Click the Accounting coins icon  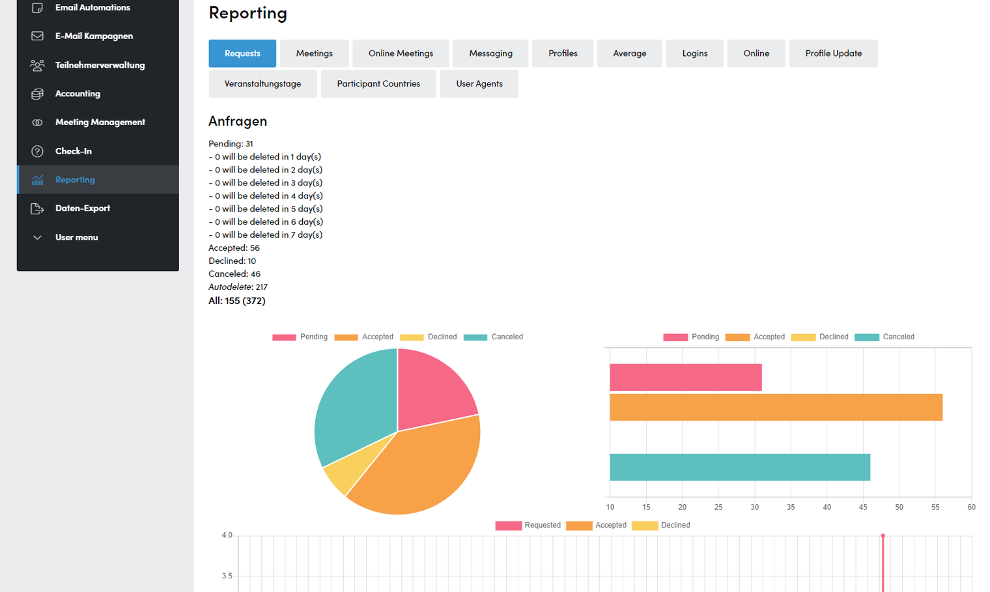tap(37, 94)
